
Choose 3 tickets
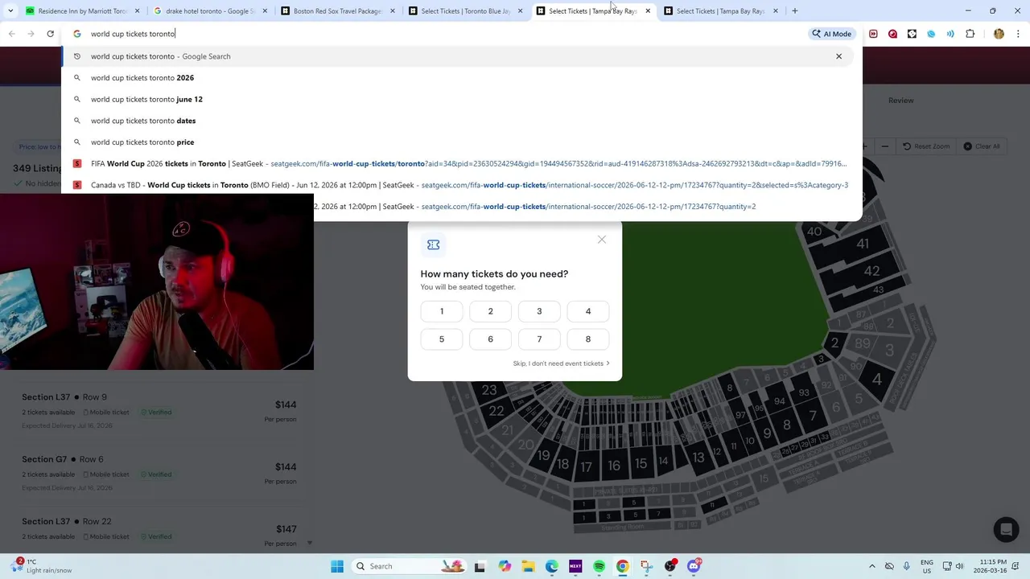tap(539, 311)
